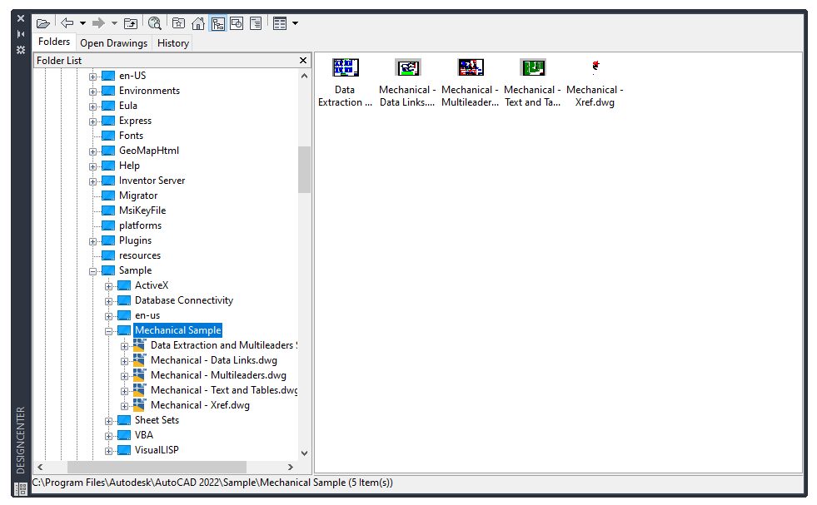Open the Views dropdown arrow
This screenshot has width=817, height=505.
[x=296, y=23]
